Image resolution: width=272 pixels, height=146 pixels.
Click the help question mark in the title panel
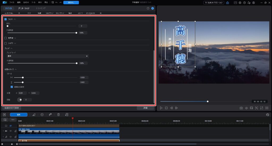(x=148, y=8)
